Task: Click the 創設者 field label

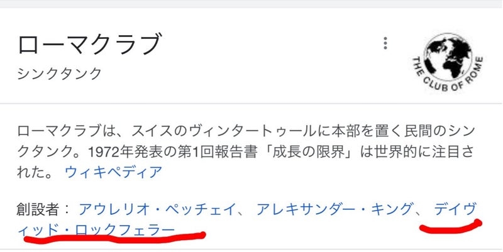Action: point(38,209)
